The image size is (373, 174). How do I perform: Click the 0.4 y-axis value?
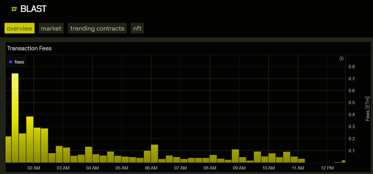[351, 114]
